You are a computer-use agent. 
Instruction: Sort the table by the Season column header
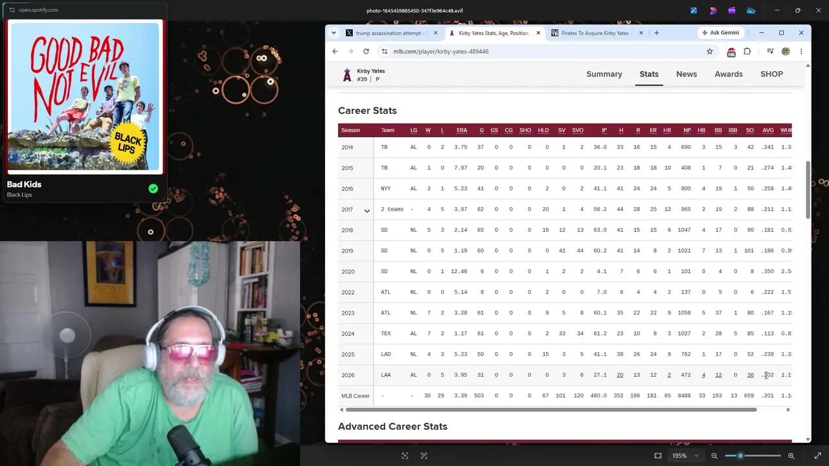pyautogui.click(x=350, y=130)
